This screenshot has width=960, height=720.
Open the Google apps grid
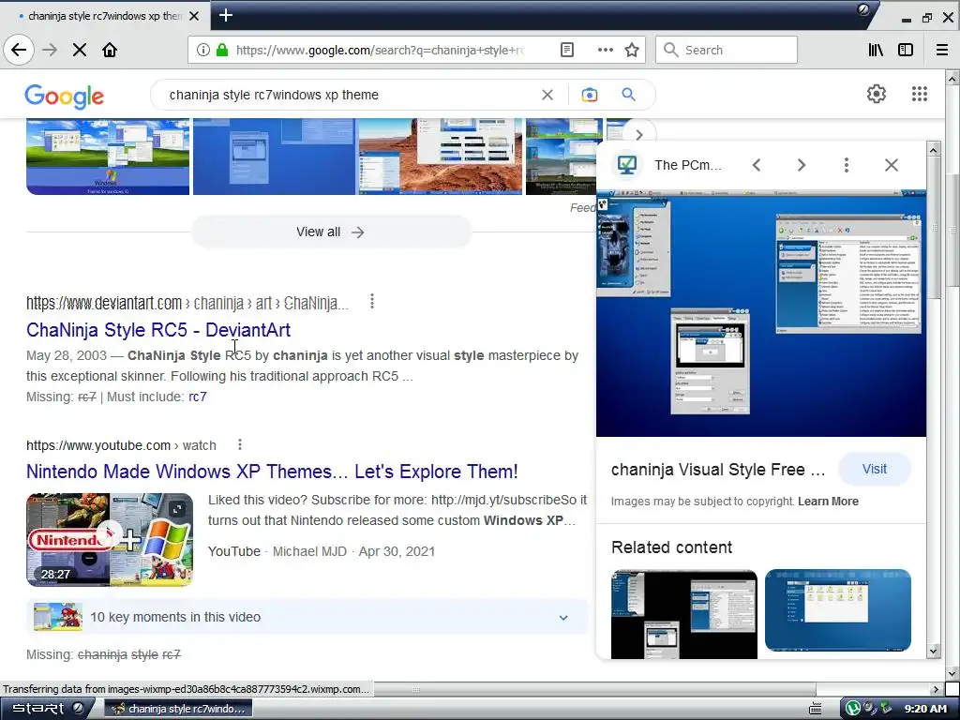coord(919,94)
